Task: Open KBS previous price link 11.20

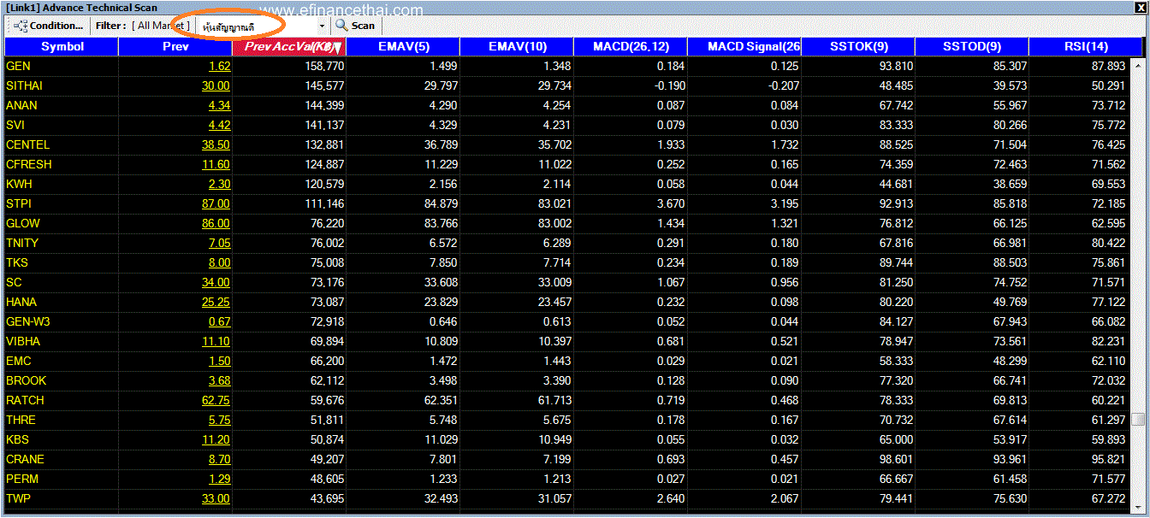Action: click(216, 439)
